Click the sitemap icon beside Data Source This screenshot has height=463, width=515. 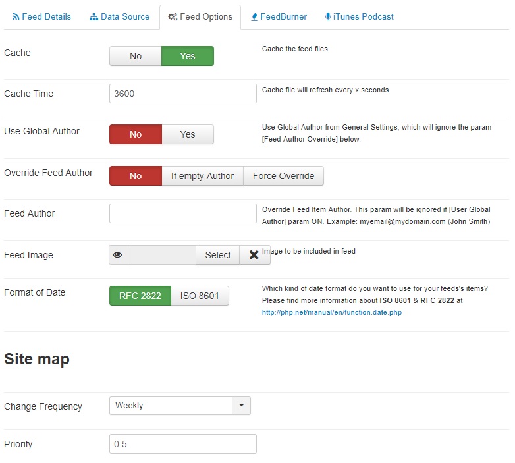pyautogui.click(x=94, y=16)
